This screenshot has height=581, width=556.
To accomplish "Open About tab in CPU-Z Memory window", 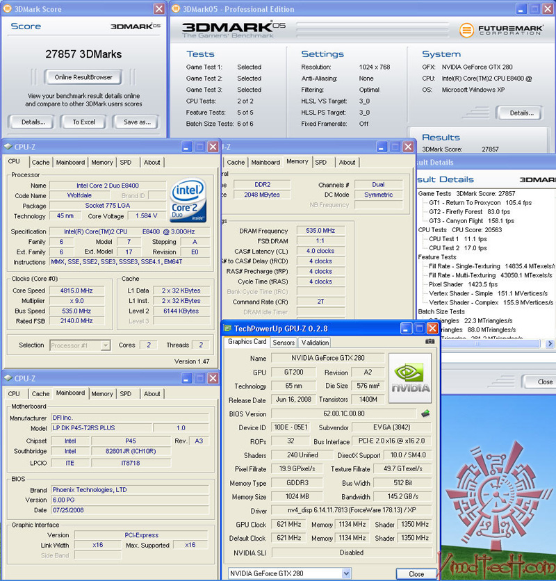I will click(x=347, y=163).
